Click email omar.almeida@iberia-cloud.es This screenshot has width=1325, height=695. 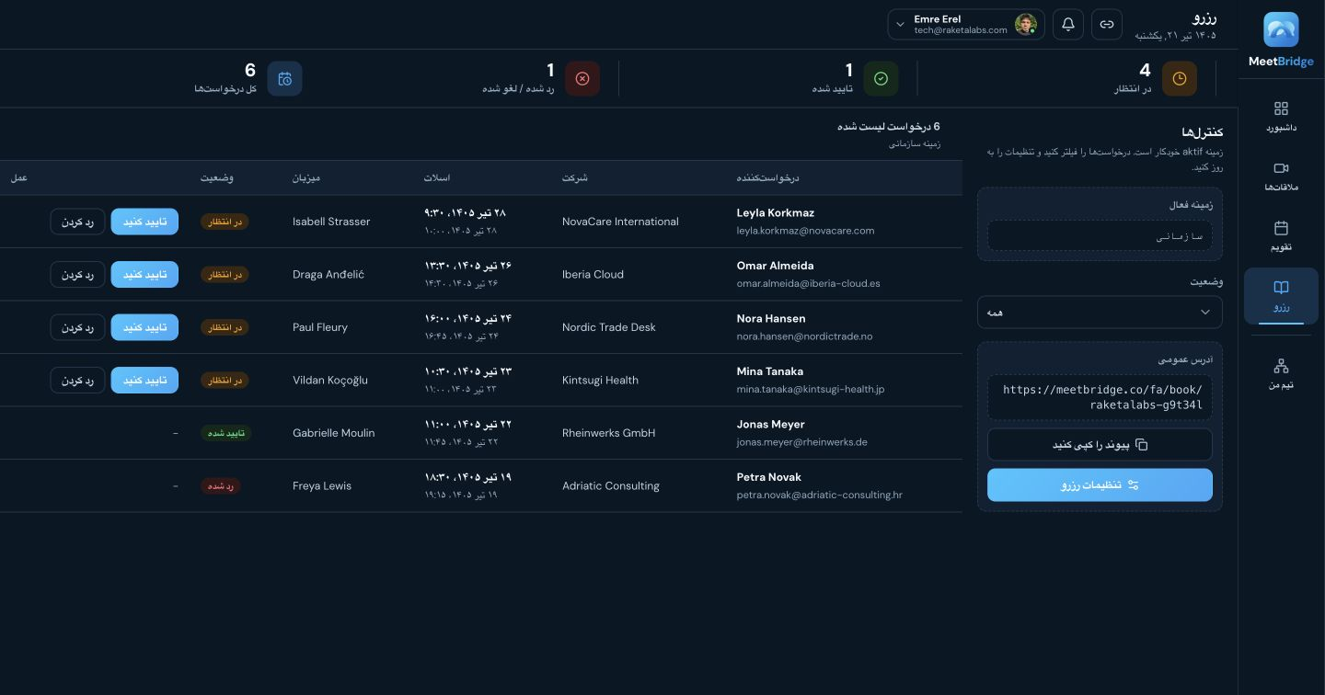pyautogui.click(x=809, y=283)
